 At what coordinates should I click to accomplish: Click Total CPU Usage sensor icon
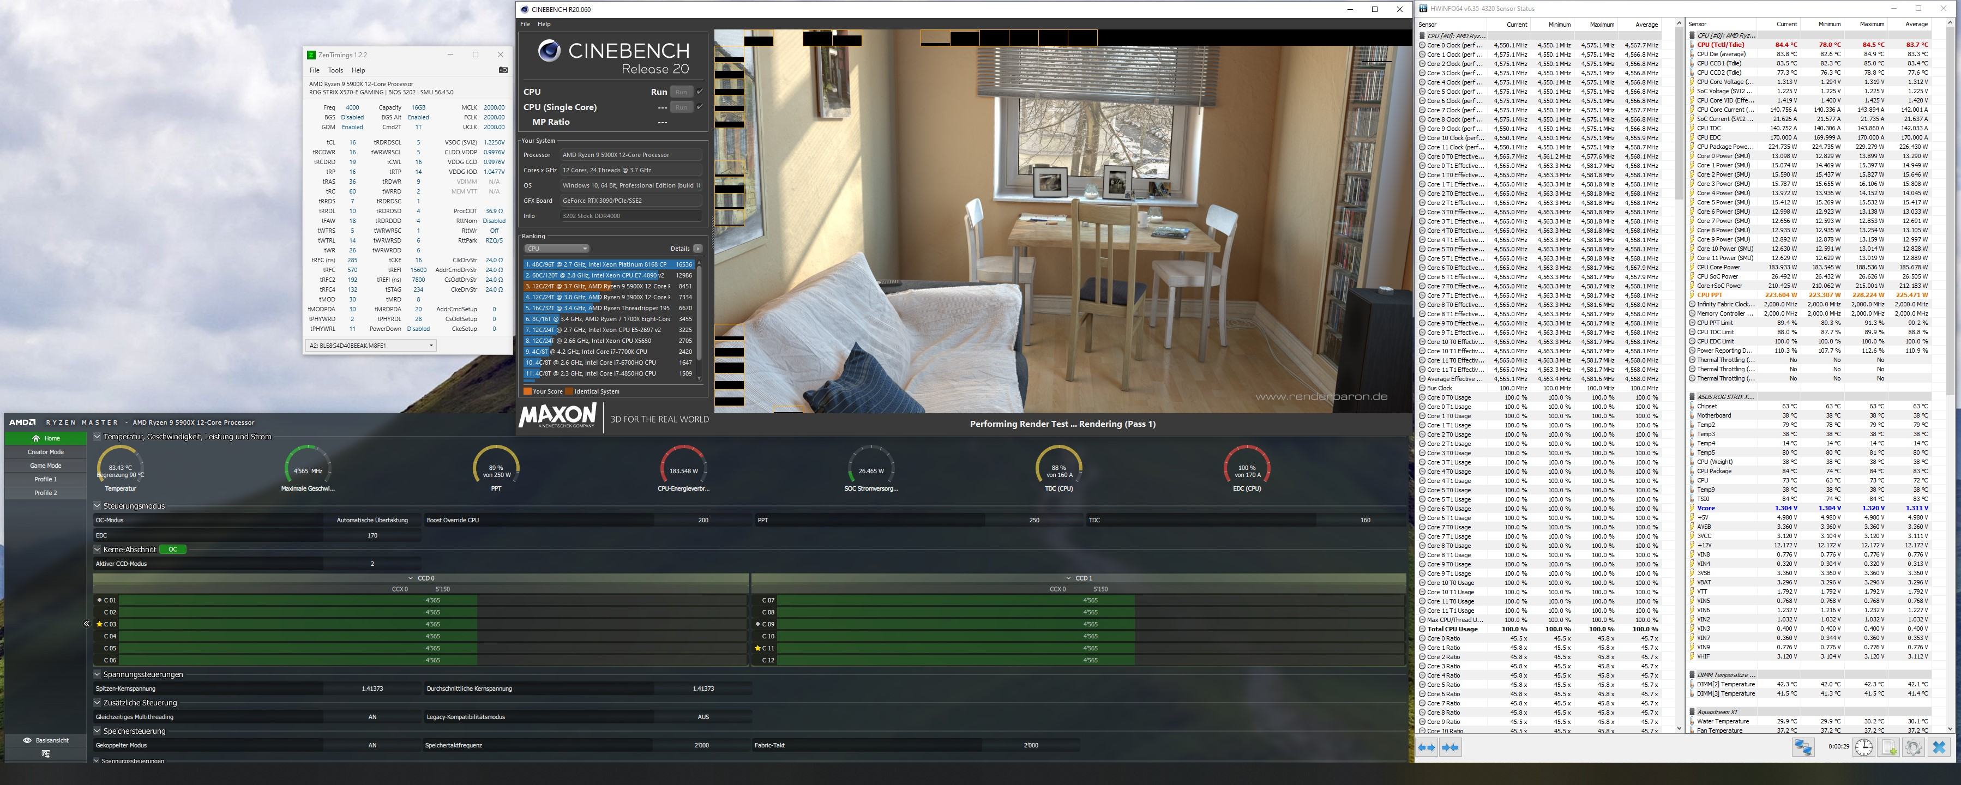coord(1422,629)
